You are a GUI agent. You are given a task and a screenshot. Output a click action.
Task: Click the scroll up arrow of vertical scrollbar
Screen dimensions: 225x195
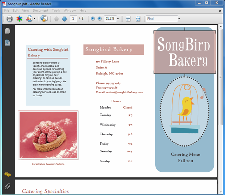220,27
